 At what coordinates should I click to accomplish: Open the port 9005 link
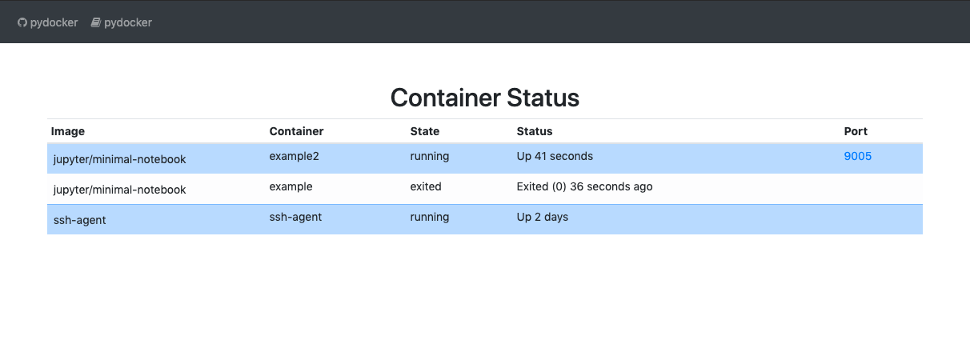pos(857,156)
